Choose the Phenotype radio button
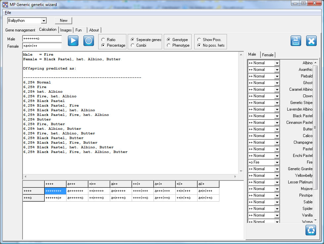The image size is (324, 244). pos(169,45)
